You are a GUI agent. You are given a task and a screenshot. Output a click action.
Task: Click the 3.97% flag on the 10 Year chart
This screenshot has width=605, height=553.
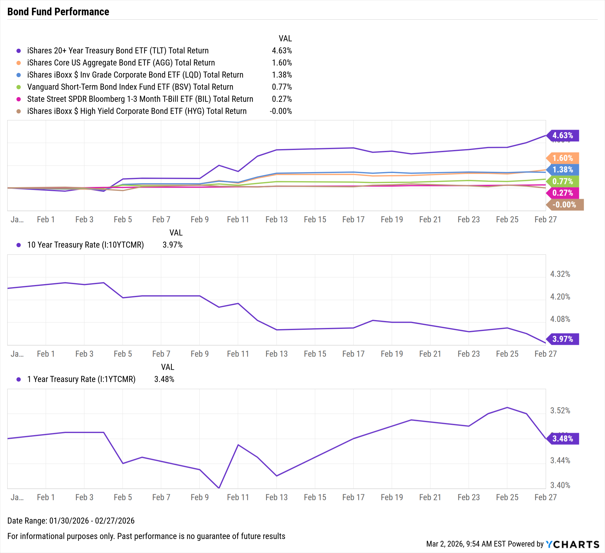point(563,339)
